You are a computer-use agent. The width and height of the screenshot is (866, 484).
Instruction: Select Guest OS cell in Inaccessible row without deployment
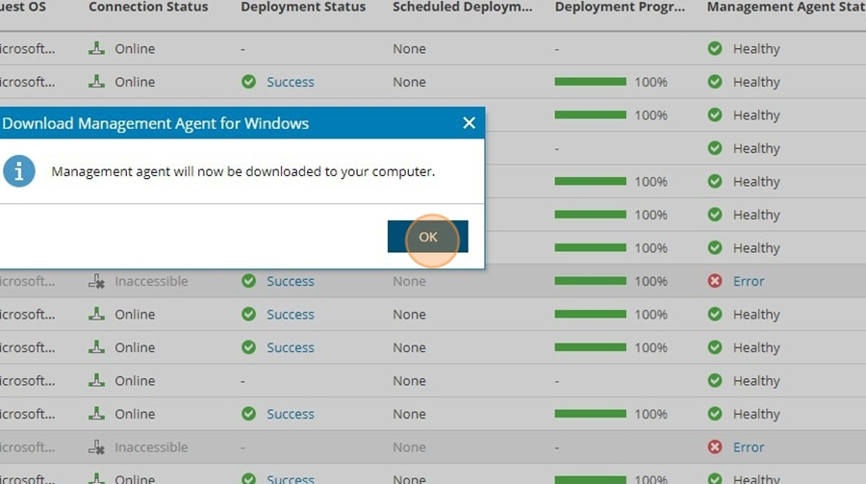tap(28, 447)
